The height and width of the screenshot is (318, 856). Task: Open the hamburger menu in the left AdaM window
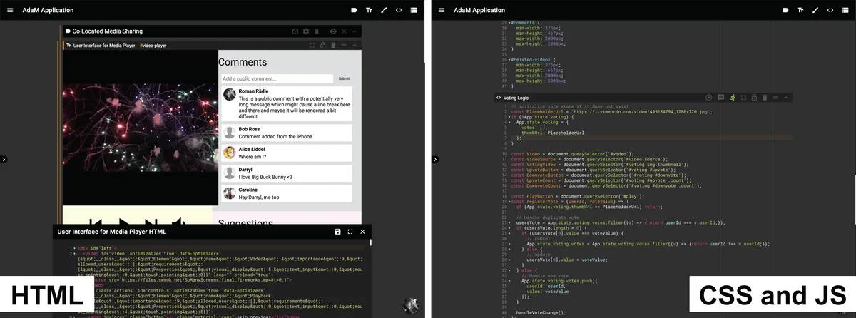[x=11, y=10]
